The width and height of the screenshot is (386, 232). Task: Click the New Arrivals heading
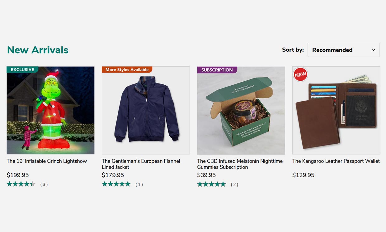coord(38,50)
